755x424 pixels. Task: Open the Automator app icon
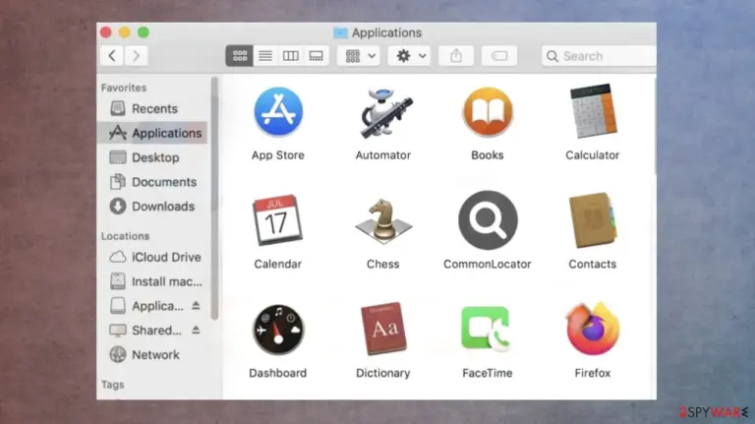[x=384, y=113]
